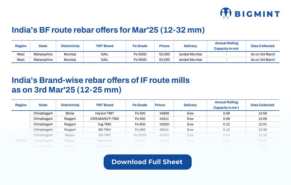Click the Yug TMX brand cell
The height and width of the screenshot is (185, 291).
coord(104,124)
